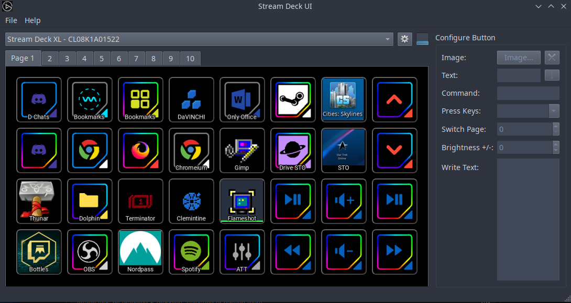Viewport: 571px width, 303px height.
Task: Increase the Switch Page value
Action: tap(557, 126)
